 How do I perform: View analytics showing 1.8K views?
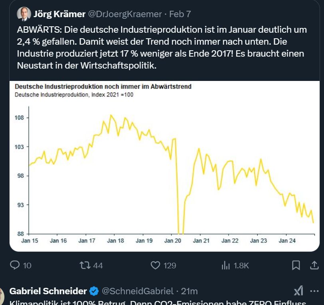226,266
